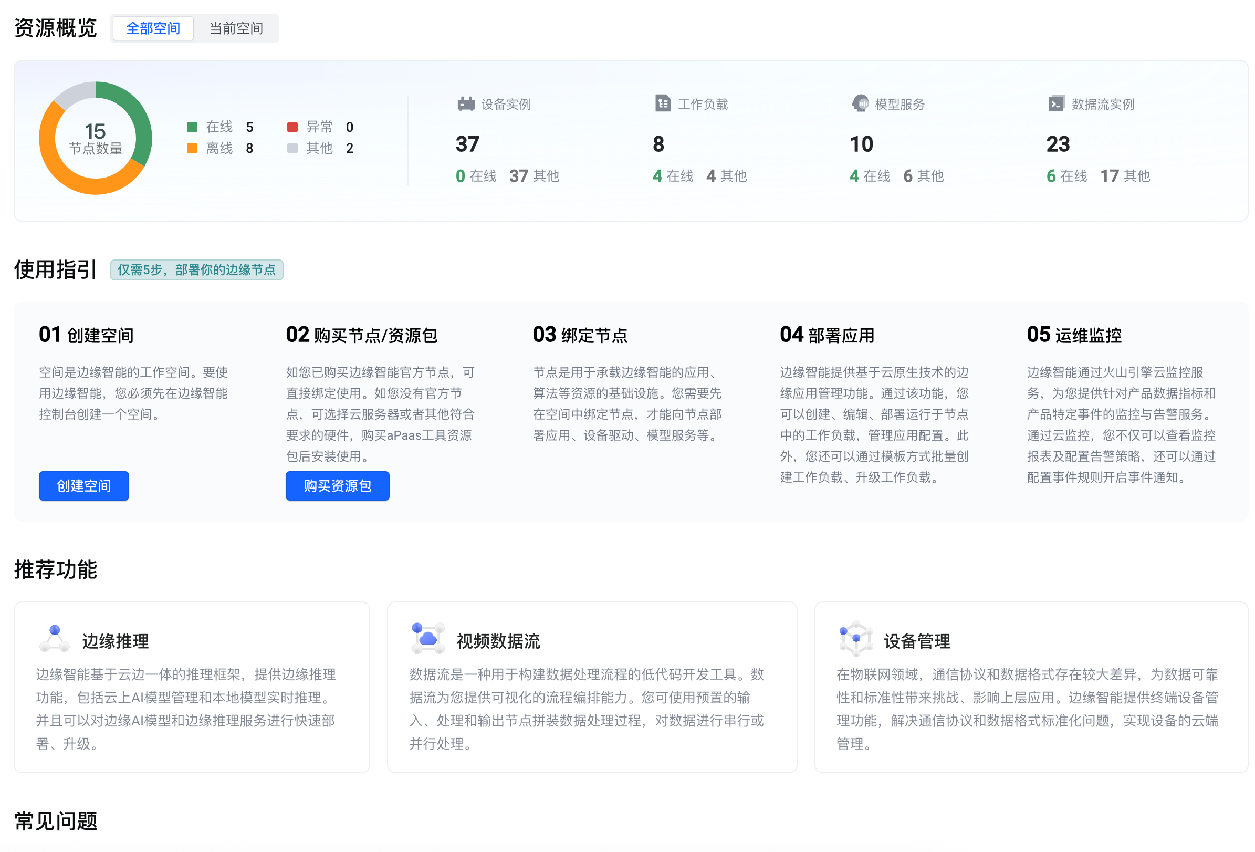
Task: Click red 异常 legend swatch
Action: (x=292, y=127)
